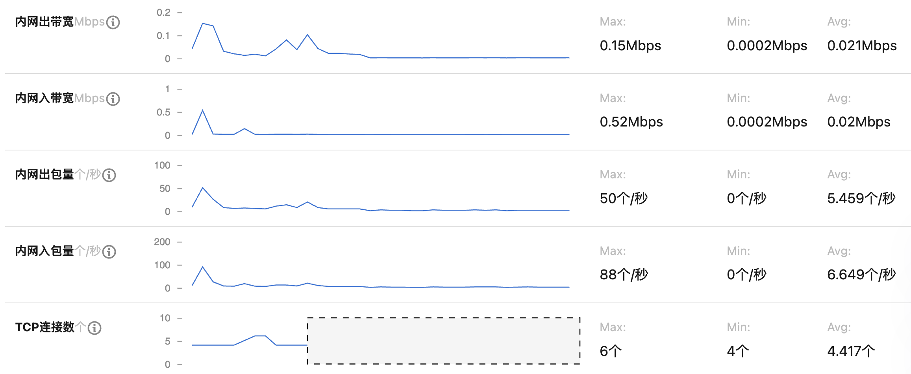The height and width of the screenshot is (374, 911).
Task: Click the 内网出包量 metric label
Action: pyautogui.click(x=44, y=174)
